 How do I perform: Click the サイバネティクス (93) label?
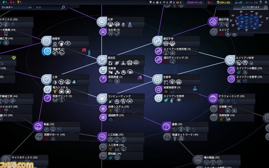[24, 157]
